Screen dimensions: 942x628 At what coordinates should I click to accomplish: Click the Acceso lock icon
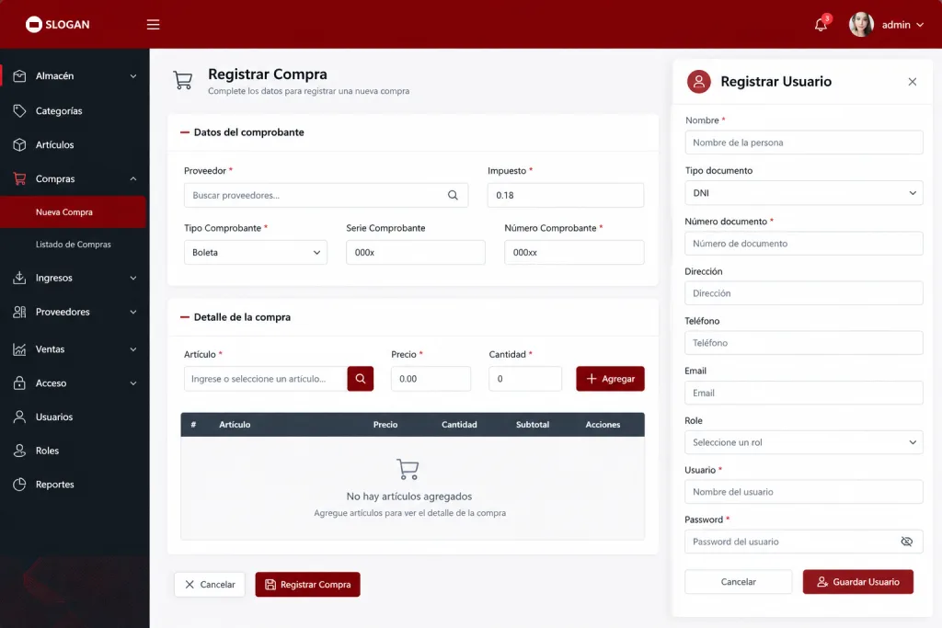(20, 383)
